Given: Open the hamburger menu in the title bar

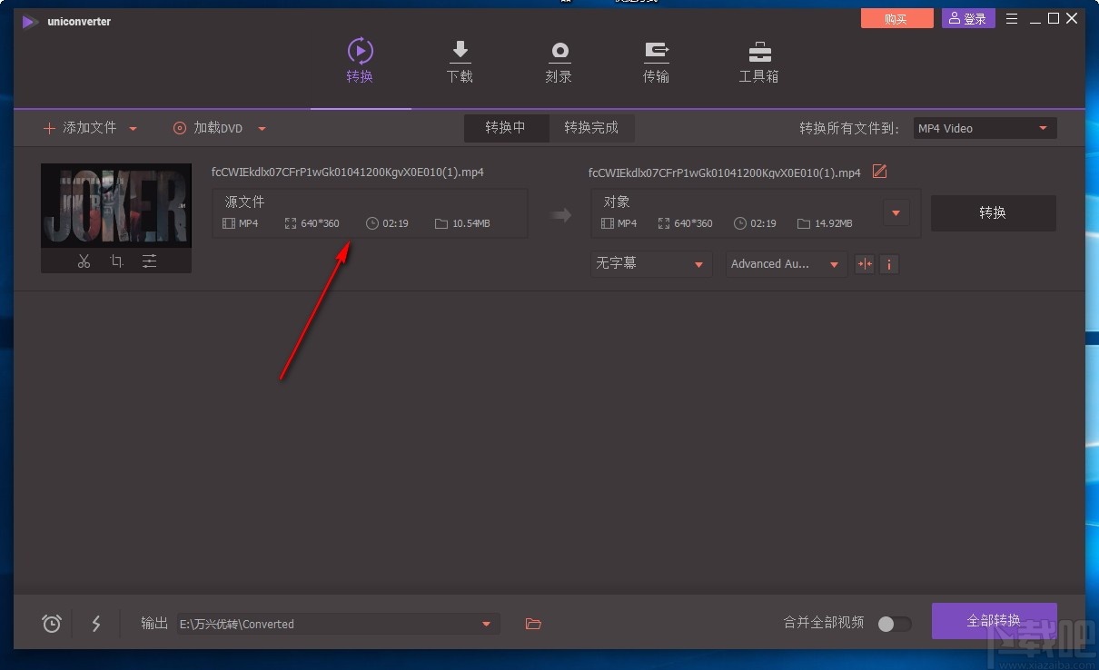Looking at the screenshot, I should point(1011,18).
